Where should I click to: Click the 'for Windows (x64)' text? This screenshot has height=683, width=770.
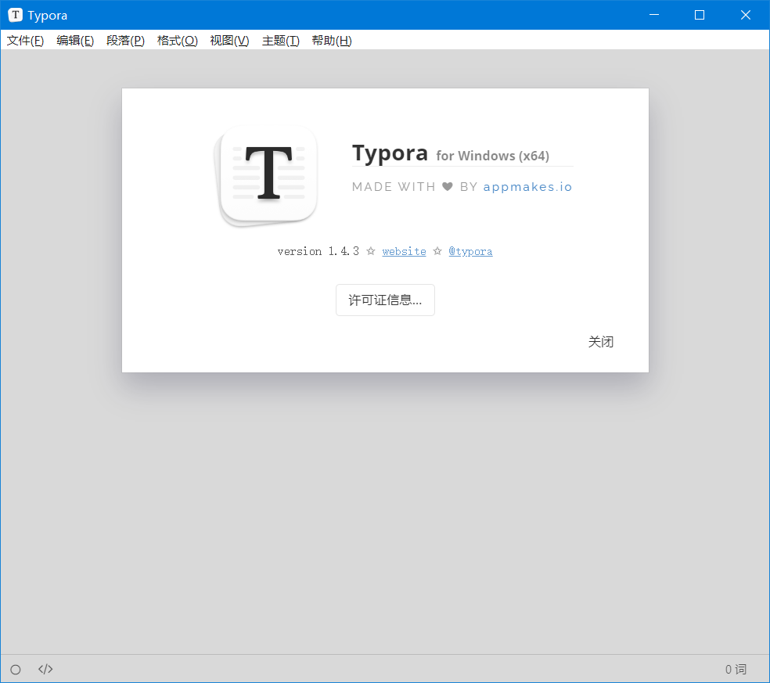pyautogui.click(x=492, y=156)
